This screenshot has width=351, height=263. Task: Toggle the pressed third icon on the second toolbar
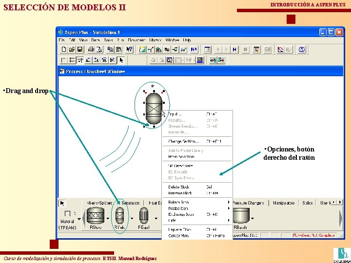80,60
